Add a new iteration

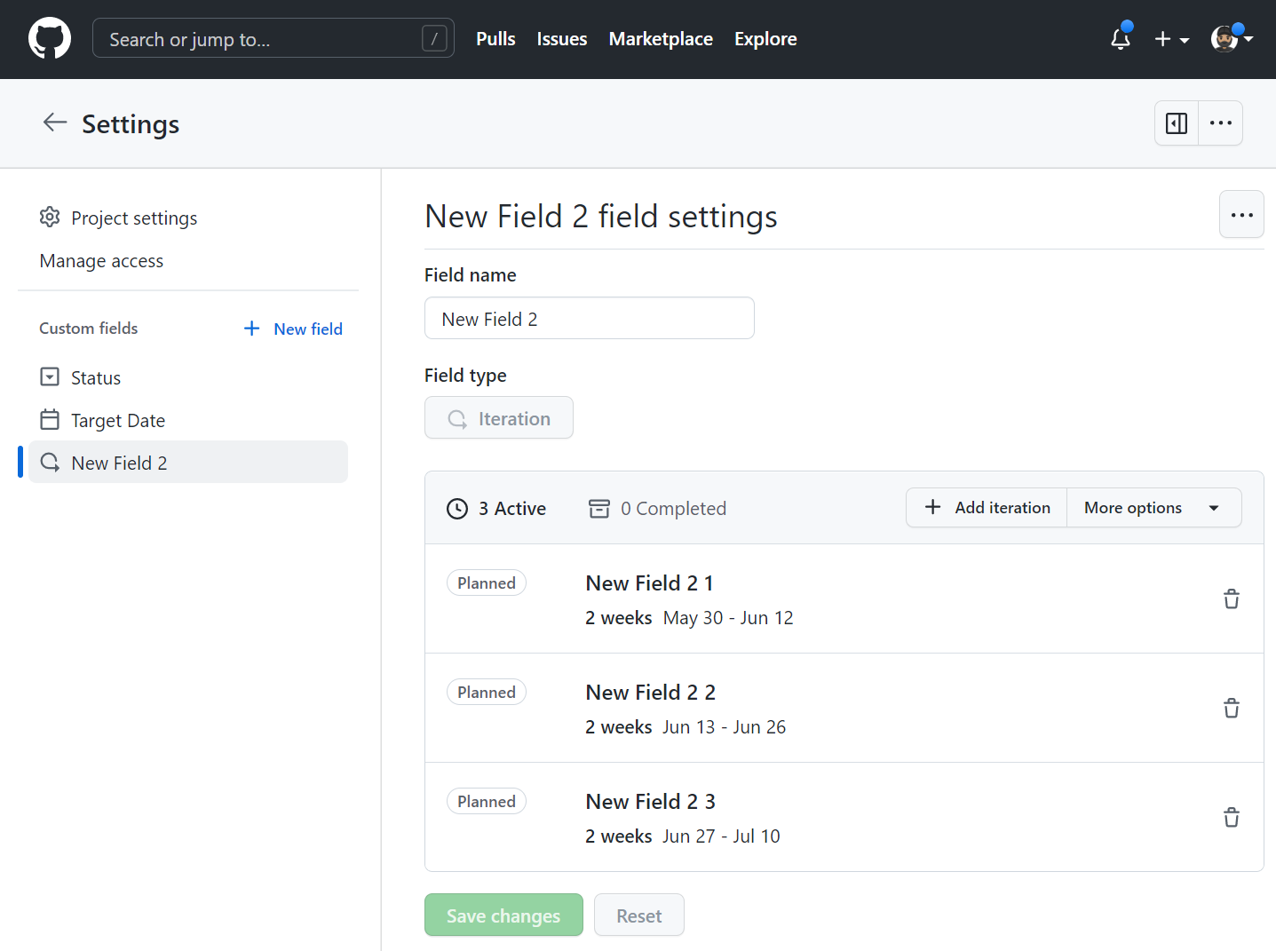click(986, 507)
